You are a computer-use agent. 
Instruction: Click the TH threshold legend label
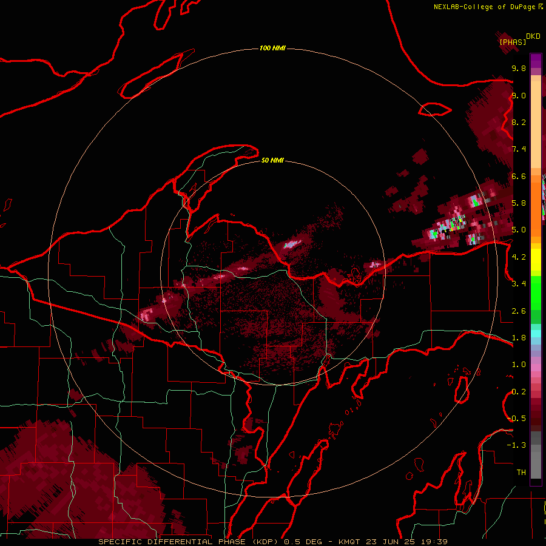(521, 473)
